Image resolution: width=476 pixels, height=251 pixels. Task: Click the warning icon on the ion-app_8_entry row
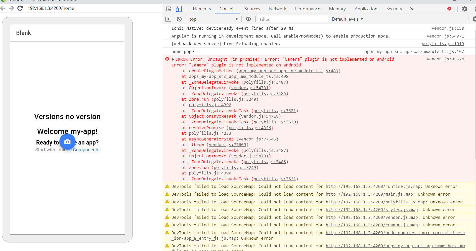[167, 232]
